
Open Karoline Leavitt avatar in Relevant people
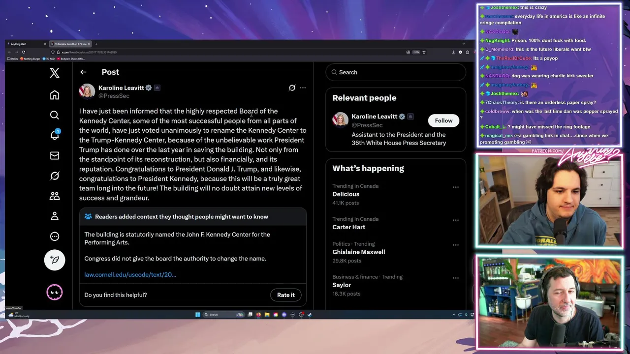340,120
